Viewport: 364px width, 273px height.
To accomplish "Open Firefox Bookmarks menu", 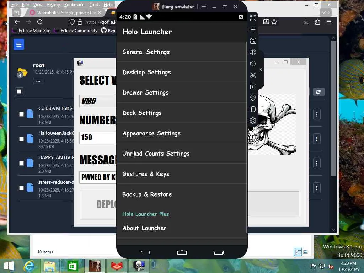I will pos(75,4).
